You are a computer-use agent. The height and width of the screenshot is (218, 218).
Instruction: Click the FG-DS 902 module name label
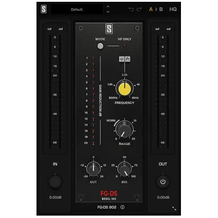(107, 207)
